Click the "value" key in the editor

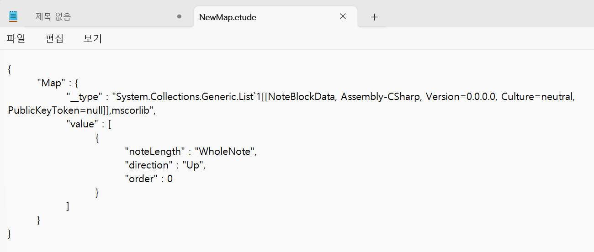click(82, 124)
